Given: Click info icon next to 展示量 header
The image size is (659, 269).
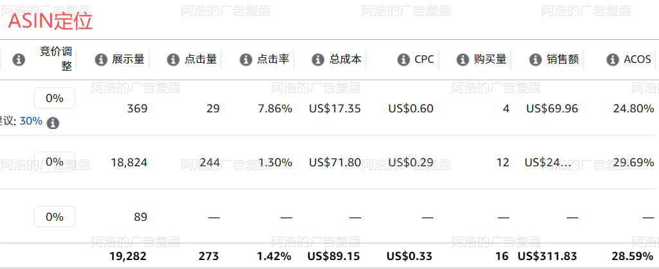Looking at the screenshot, I should [x=101, y=60].
